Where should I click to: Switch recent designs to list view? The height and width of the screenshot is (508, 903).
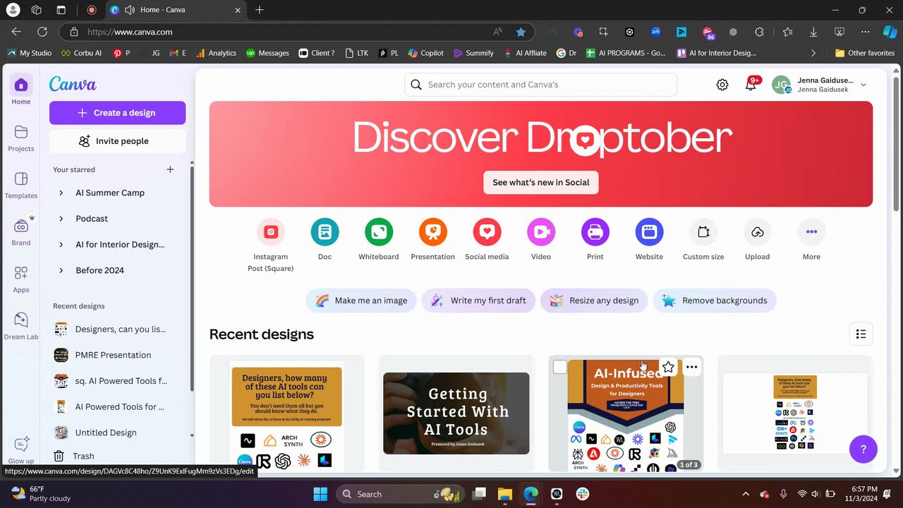(861, 334)
